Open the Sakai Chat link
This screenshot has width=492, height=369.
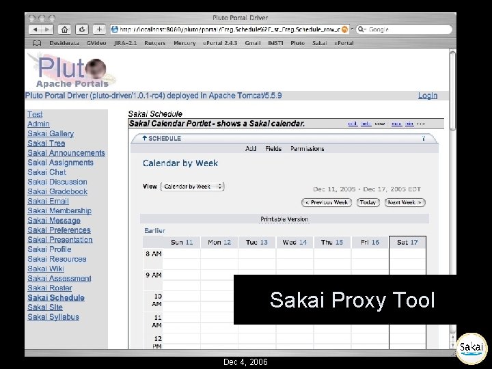point(46,172)
